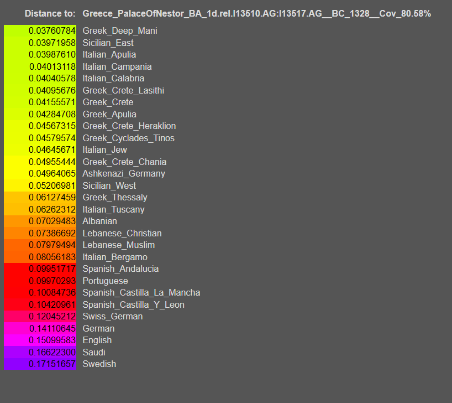Click the Portuguese label
Screen dimensions: 452x403
tap(105, 281)
